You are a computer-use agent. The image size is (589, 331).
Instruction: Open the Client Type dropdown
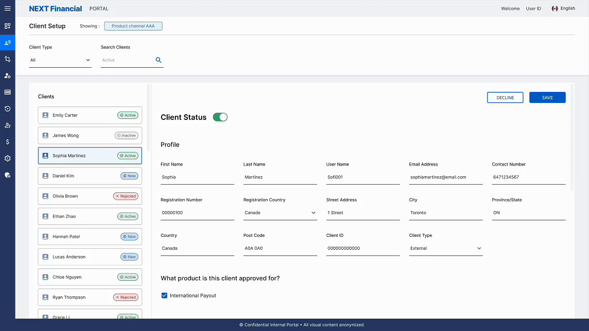point(61,59)
